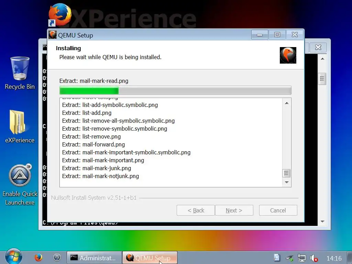
Task: Select log line list-add.png
Action: pyautogui.click(x=87, y=113)
